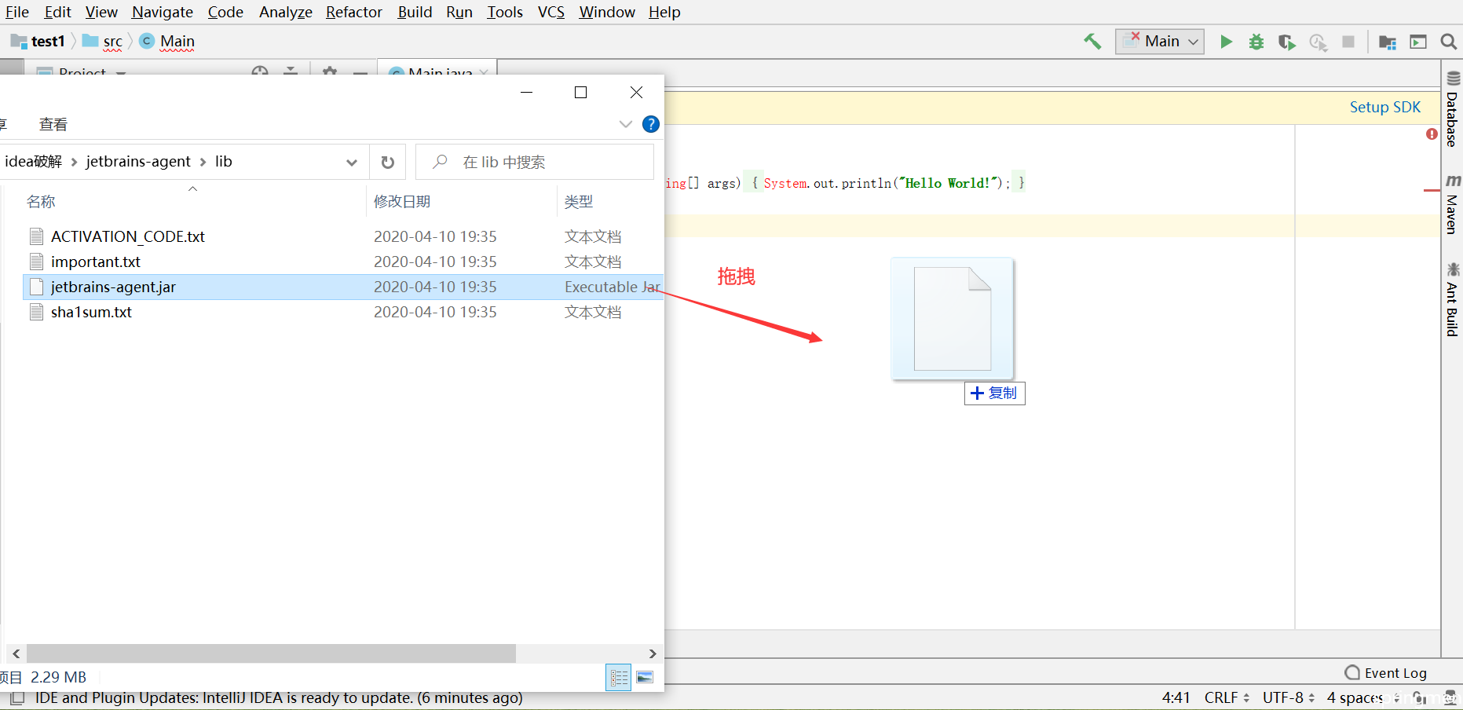
Task: Sort by 修改日期 column header
Action: [402, 202]
